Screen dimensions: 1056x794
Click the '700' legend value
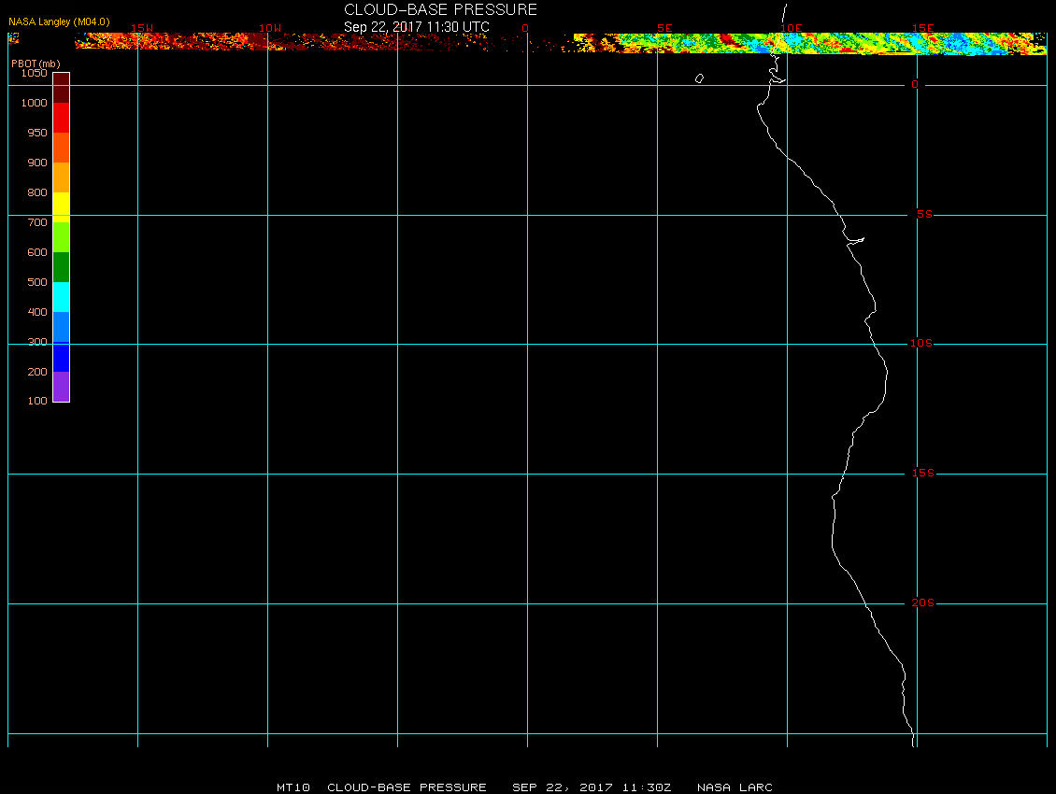[x=37, y=222]
